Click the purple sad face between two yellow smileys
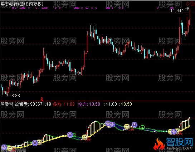The height and width of the screenshot is (152, 195). pos(174,132)
